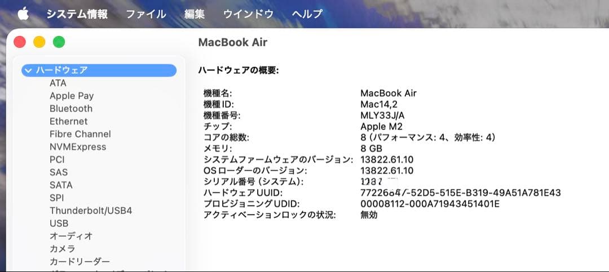Select Ethernet in the sidebar
Image resolution: width=609 pixels, height=272 pixels.
tap(68, 122)
